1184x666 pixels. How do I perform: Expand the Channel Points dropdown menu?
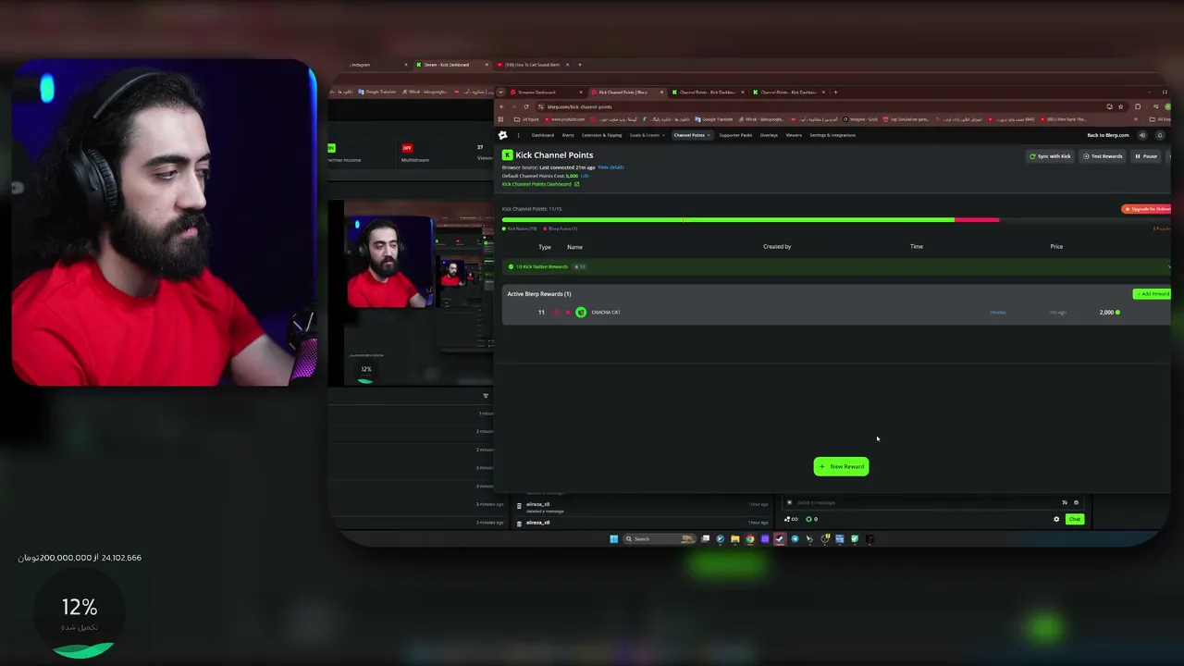point(692,135)
